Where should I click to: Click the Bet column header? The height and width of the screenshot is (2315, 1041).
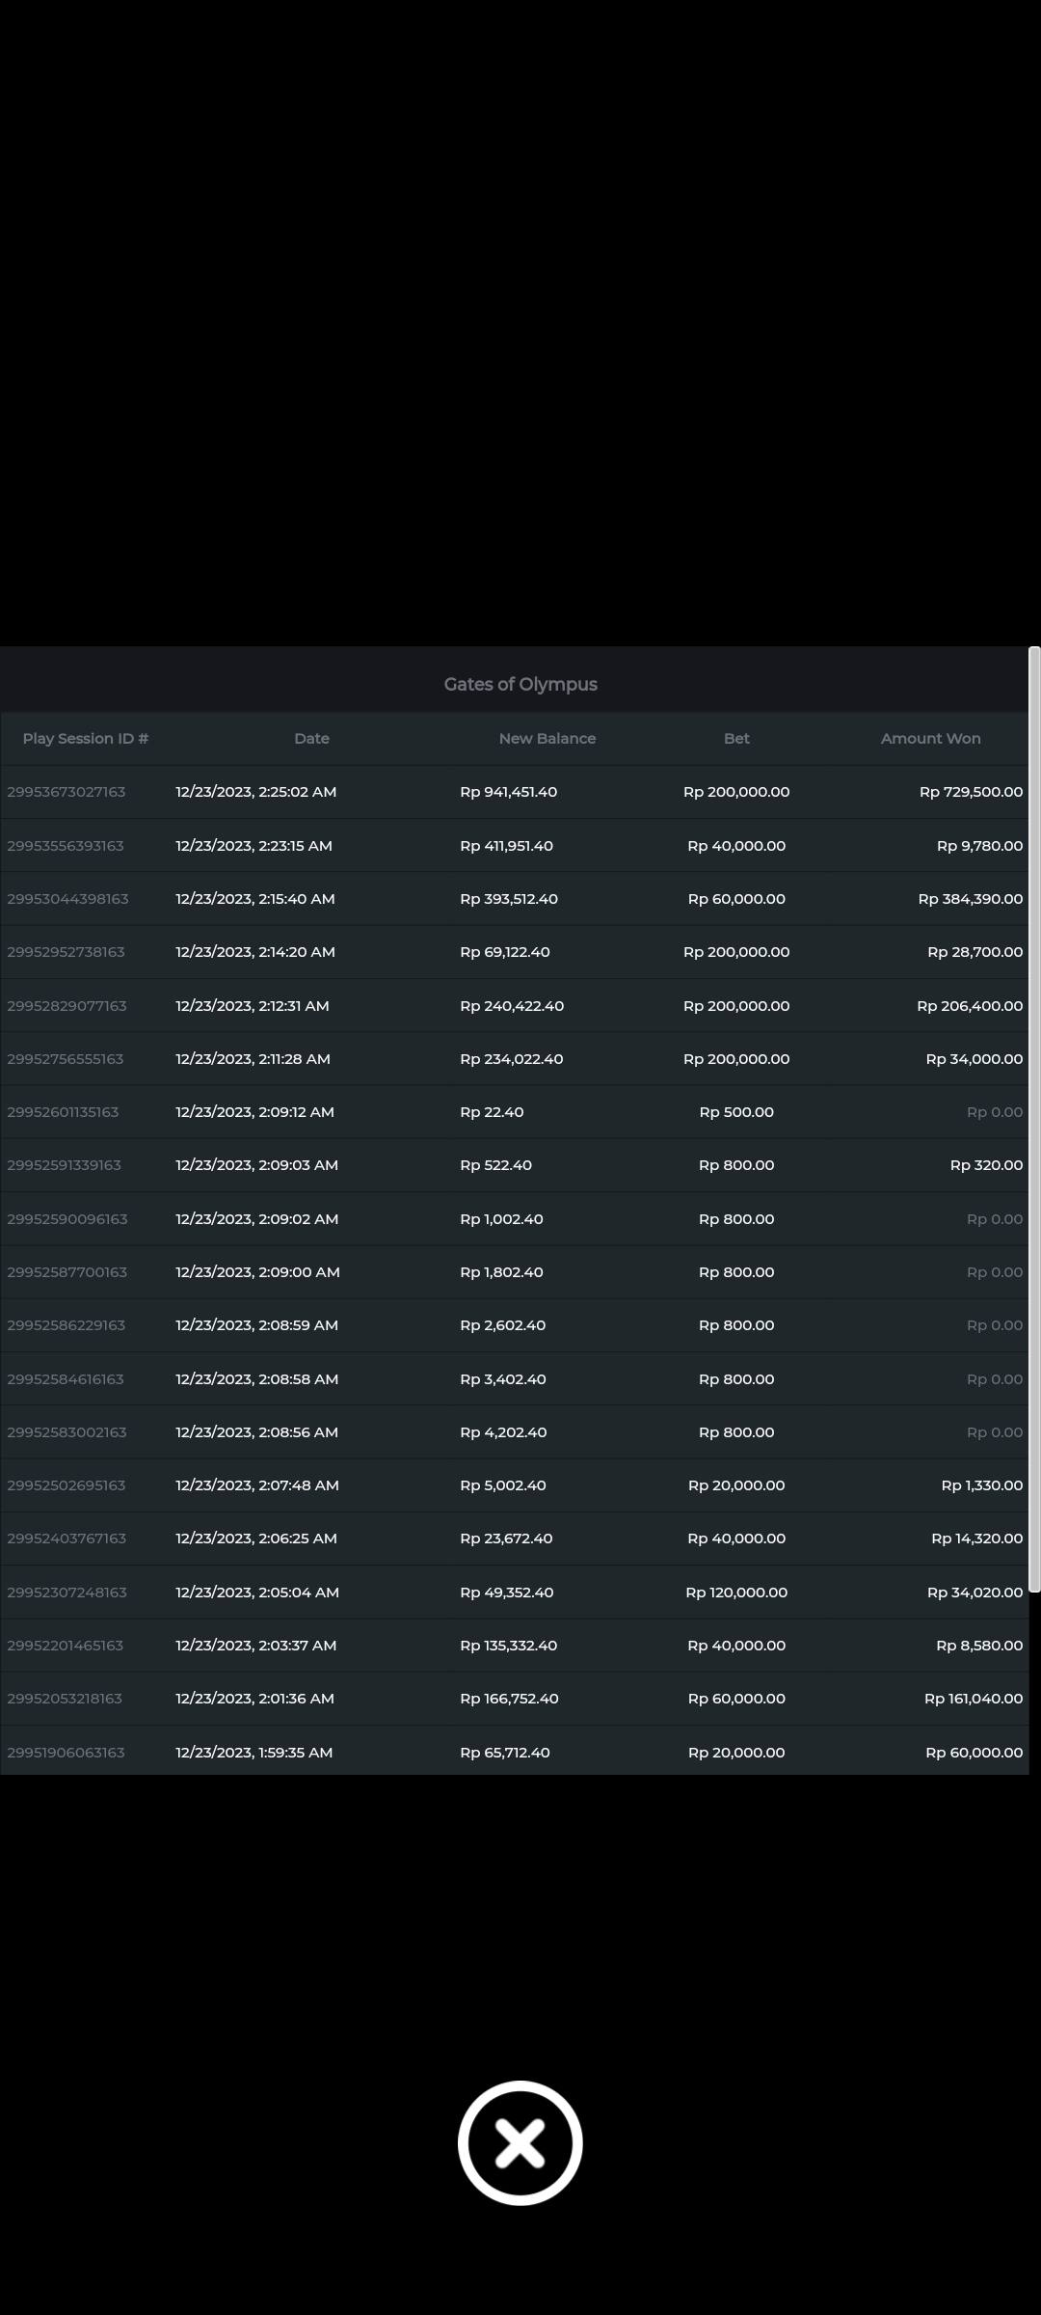tap(736, 738)
